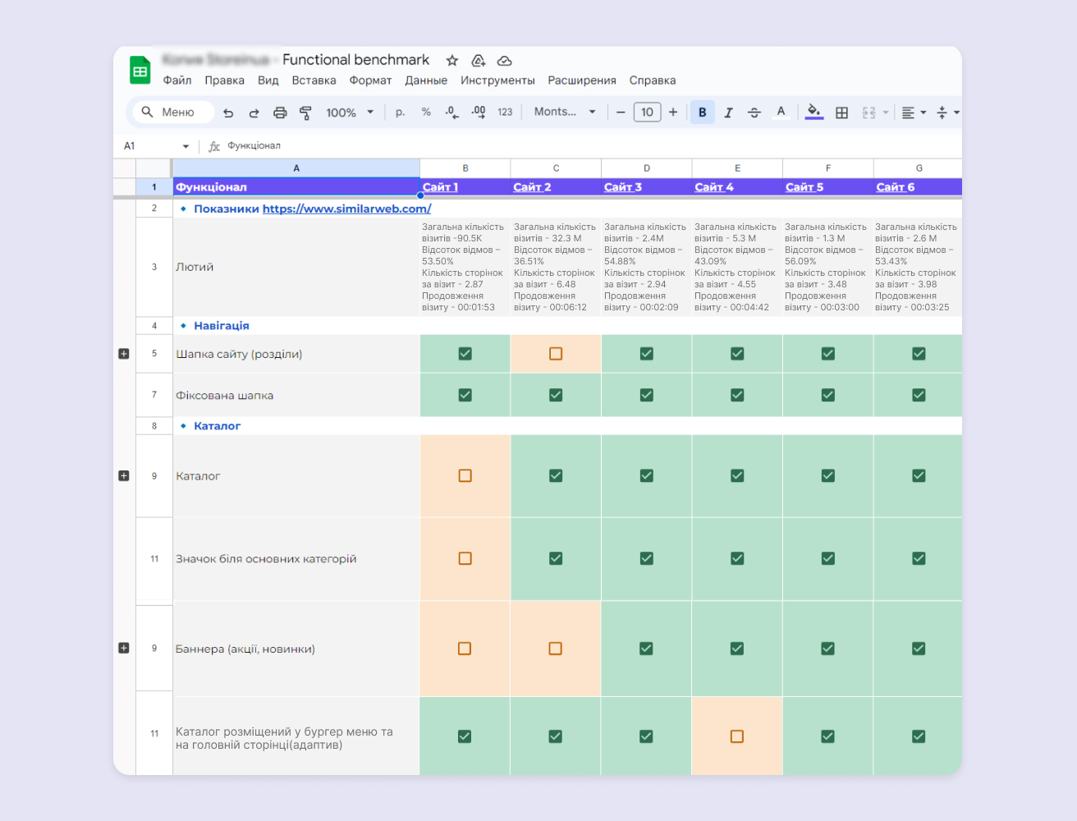Click the undo arrow icon
1077x821 pixels.
pyautogui.click(x=228, y=112)
